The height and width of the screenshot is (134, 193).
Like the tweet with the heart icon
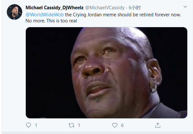click(114, 125)
